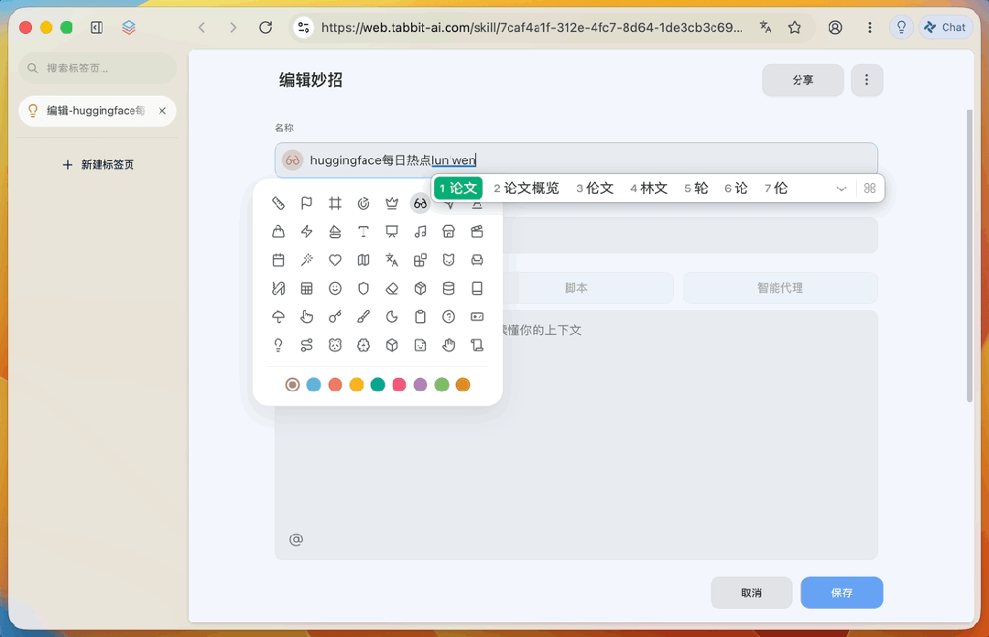
Task: Pick the crescent moon icon
Action: coord(392,317)
